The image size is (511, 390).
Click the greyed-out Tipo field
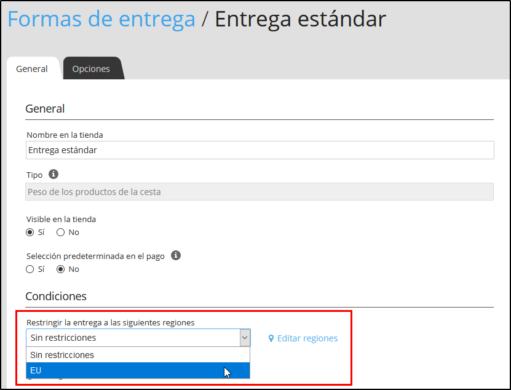click(x=259, y=192)
